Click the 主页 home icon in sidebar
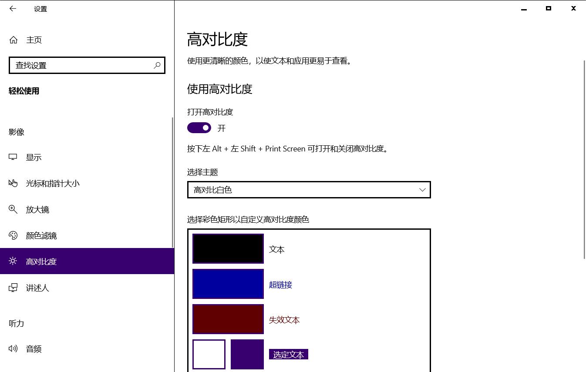The image size is (586, 372). click(x=13, y=40)
